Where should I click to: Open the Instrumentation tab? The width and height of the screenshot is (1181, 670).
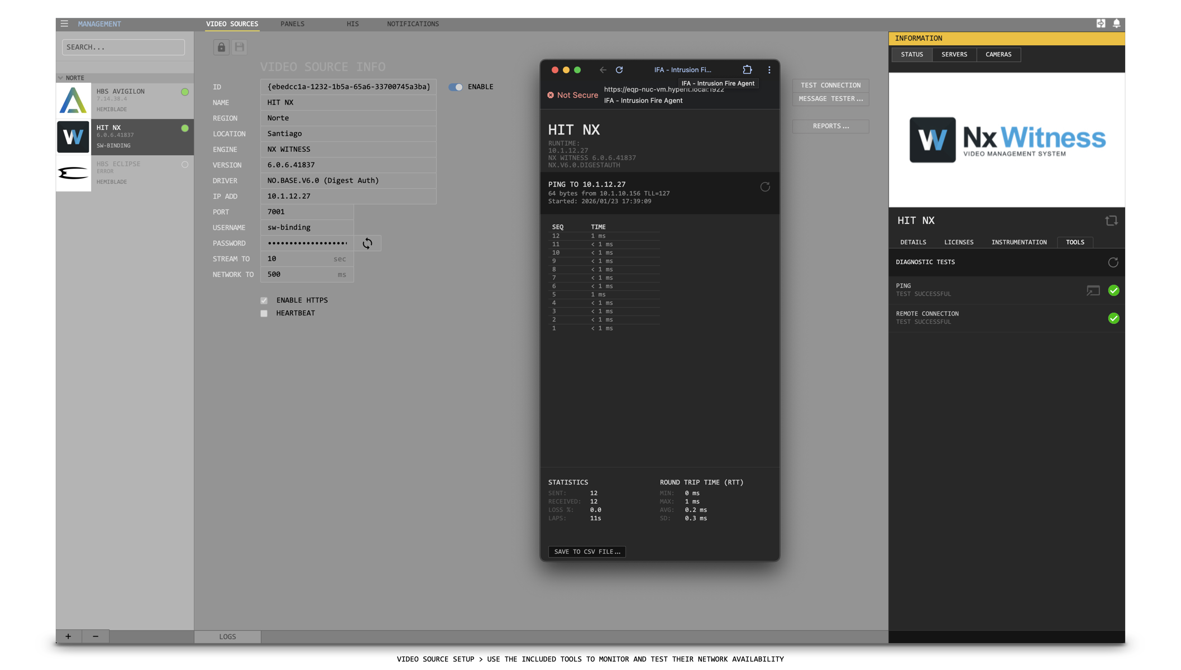(1019, 242)
